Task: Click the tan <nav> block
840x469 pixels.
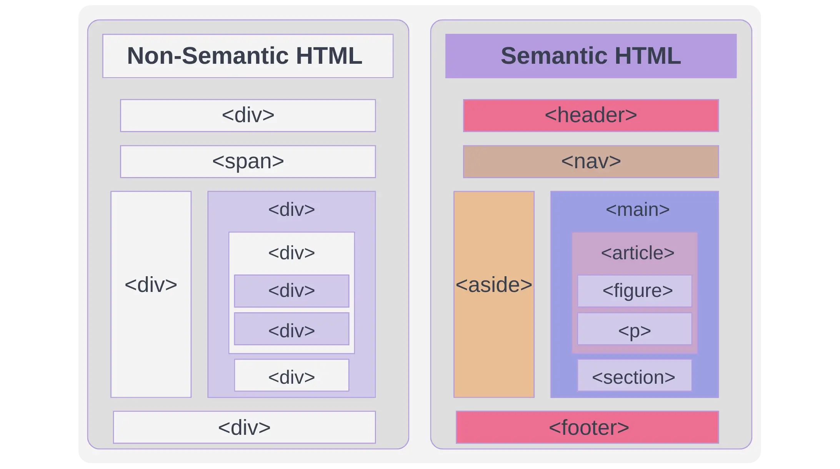Action: (591, 161)
